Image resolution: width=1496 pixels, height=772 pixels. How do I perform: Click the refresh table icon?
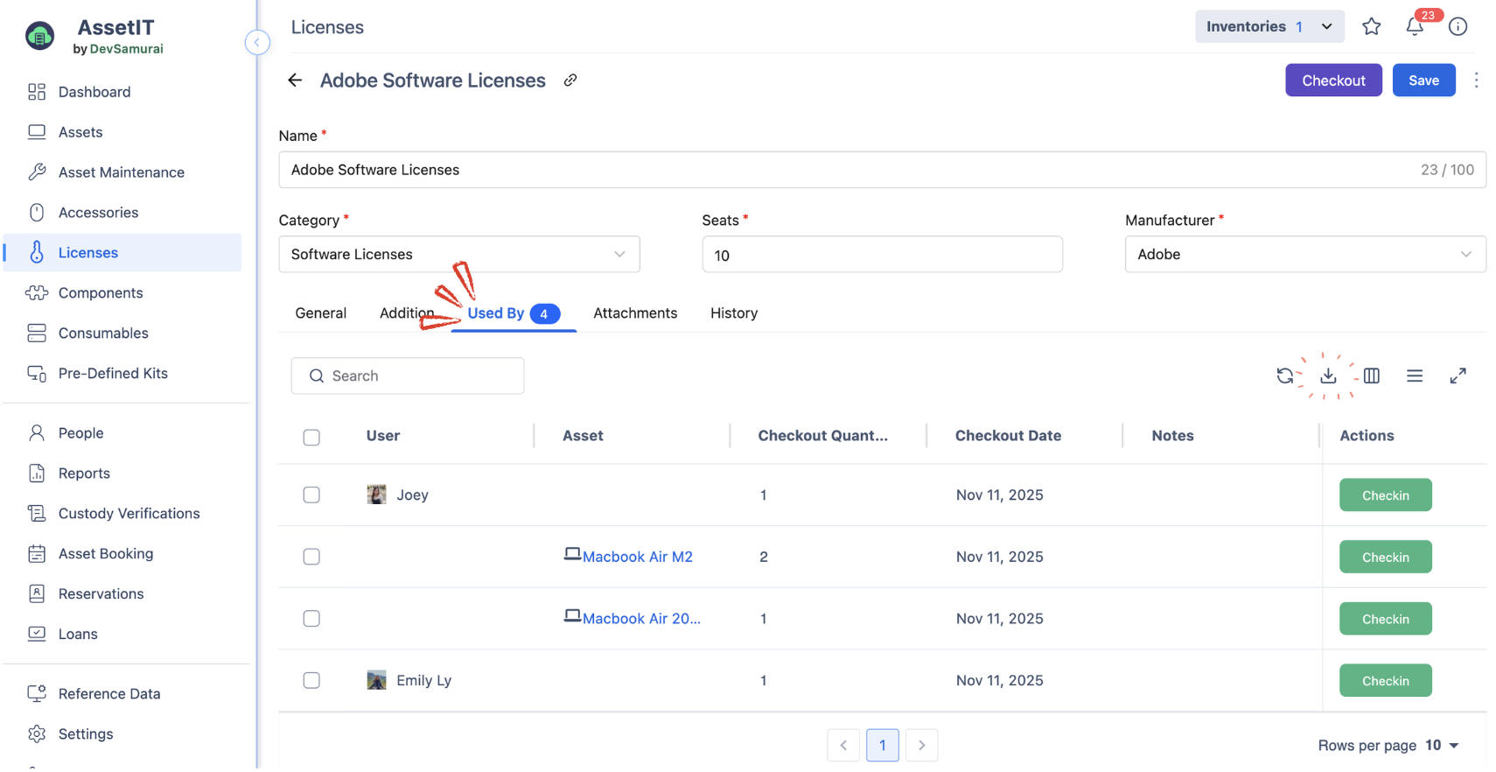[1284, 375]
